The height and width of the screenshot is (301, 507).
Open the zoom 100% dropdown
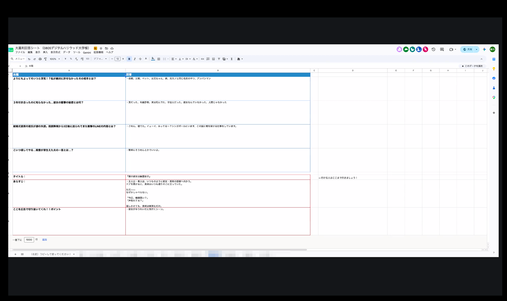click(55, 59)
